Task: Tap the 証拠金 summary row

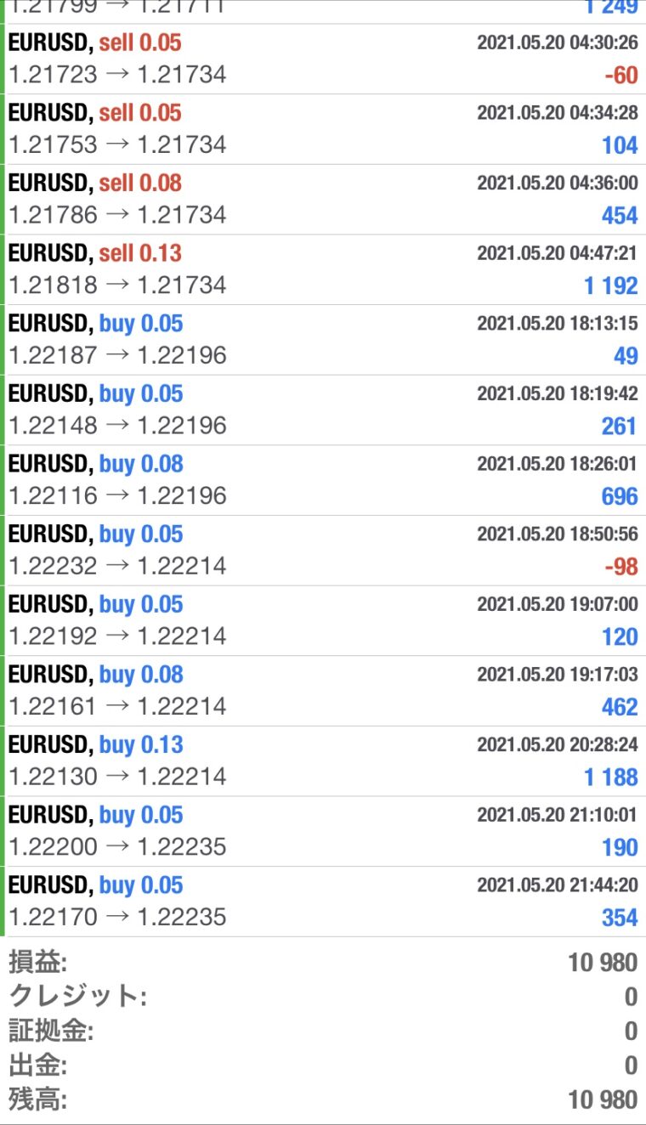Action: pyautogui.click(x=323, y=1031)
